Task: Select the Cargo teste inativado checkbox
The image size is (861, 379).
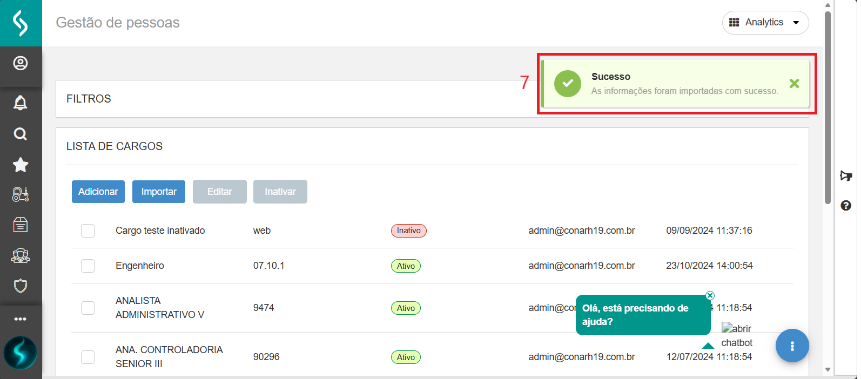Action: tap(88, 231)
